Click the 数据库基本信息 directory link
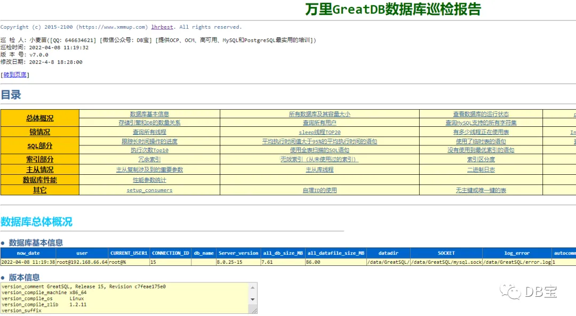The width and height of the screenshot is (576, 316). pos(149,114)
